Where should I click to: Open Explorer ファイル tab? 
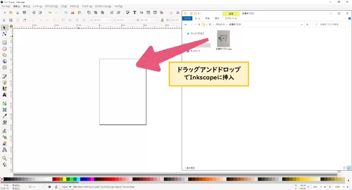point(187,19)
